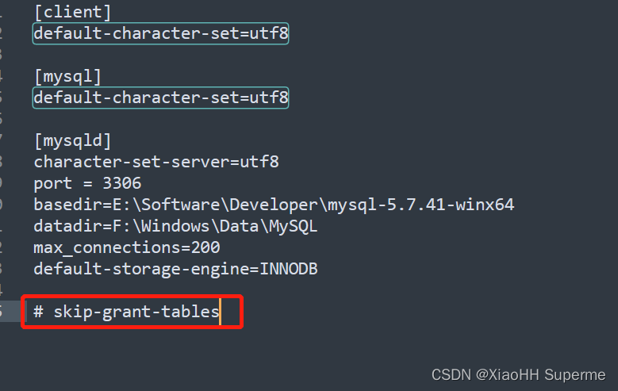Click the max_connections=200 line
Viewport: 618px width, 391px height.
(x=126, y=247)
